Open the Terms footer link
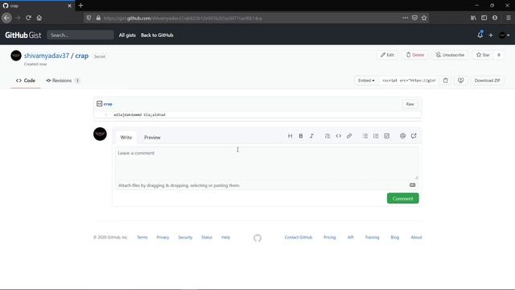Viewport: 515px width, 290px height. pyautogui.click(x=142, y=238)
